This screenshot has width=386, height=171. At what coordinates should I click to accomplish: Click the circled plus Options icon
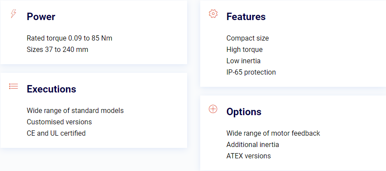[x=213, y=109]
